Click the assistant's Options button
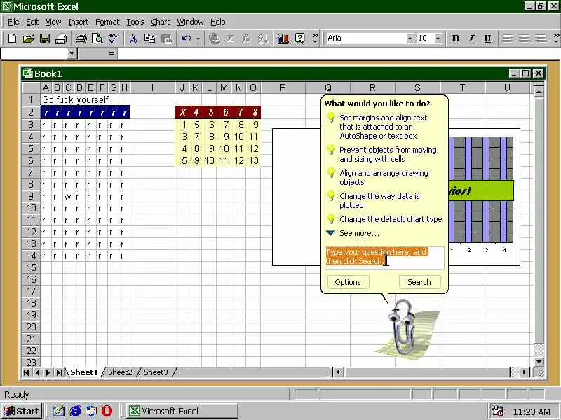 click(x=348, y=282)
